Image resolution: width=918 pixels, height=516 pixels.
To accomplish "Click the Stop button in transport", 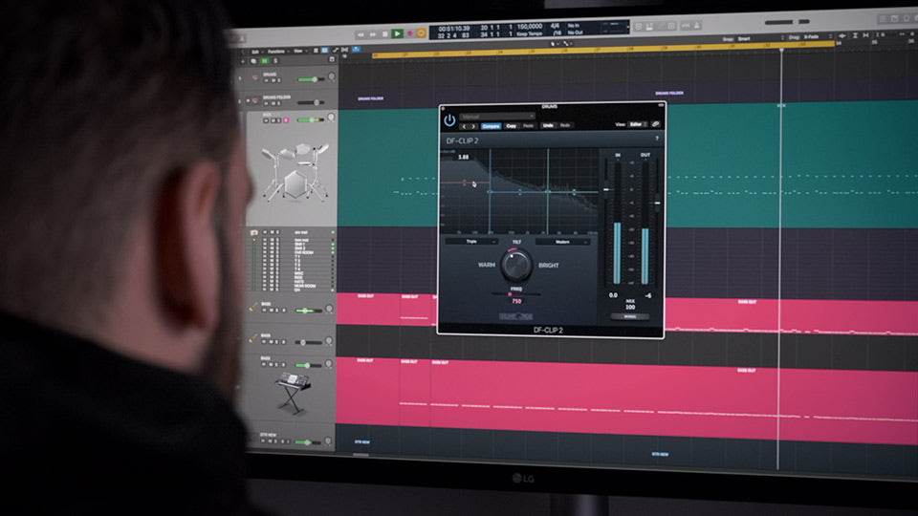I will pyautogui.click(x=385, y=33).
